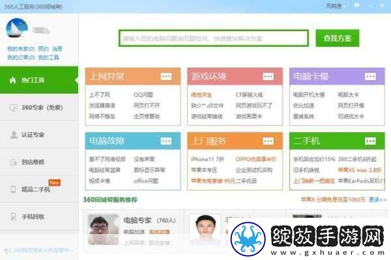This screenshot has width=391, height=260.
Task: Select iPhone11 7折 offer
Action: point(207,159)
